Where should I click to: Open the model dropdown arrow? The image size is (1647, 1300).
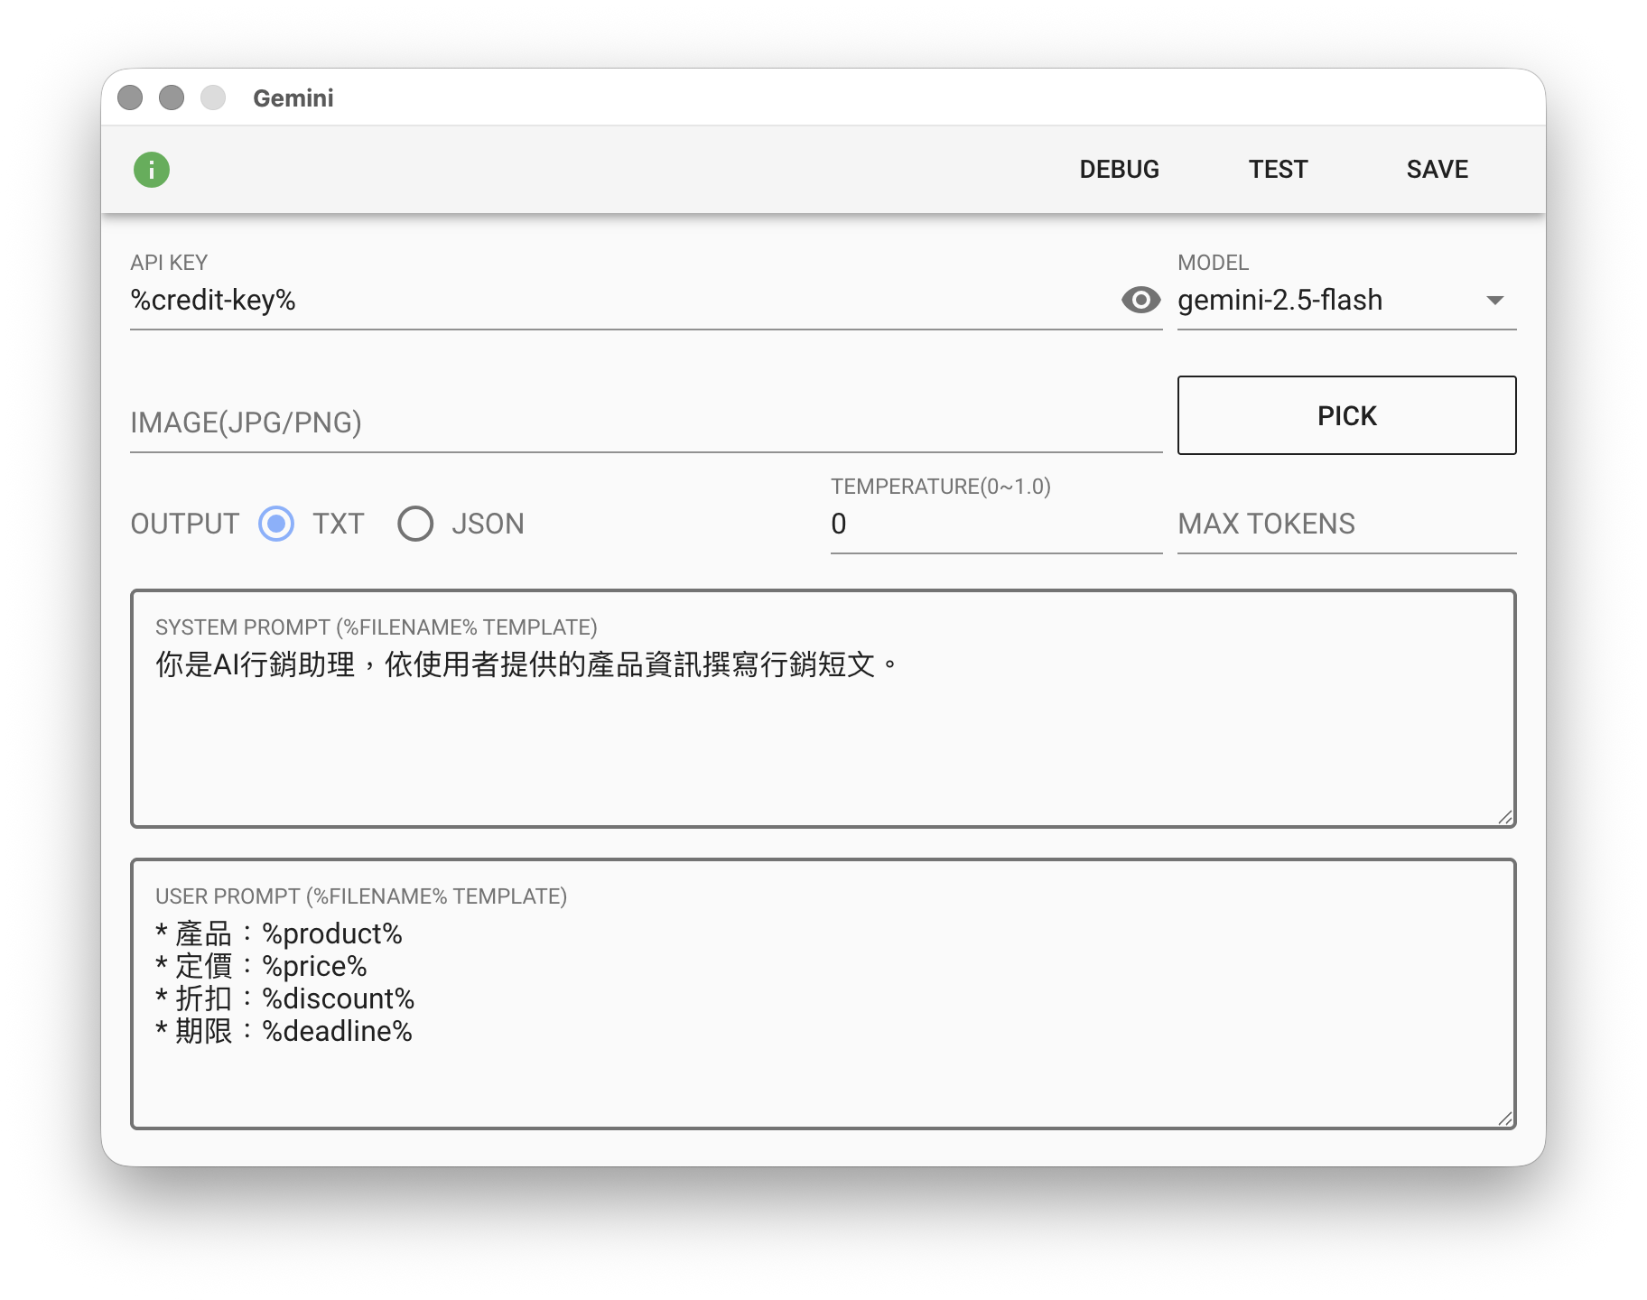pyautogui.click(x=1494, y=300)
